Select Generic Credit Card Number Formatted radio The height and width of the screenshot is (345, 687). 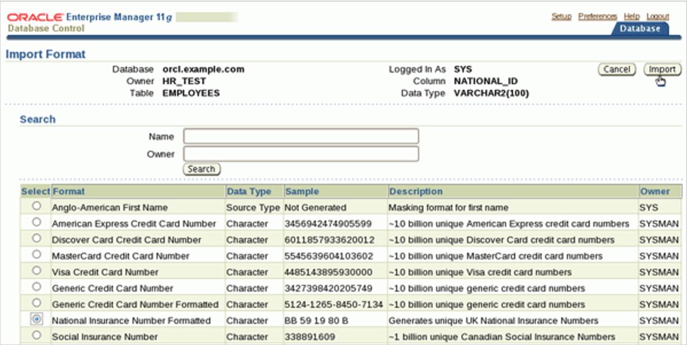click(x=37, y=303)
